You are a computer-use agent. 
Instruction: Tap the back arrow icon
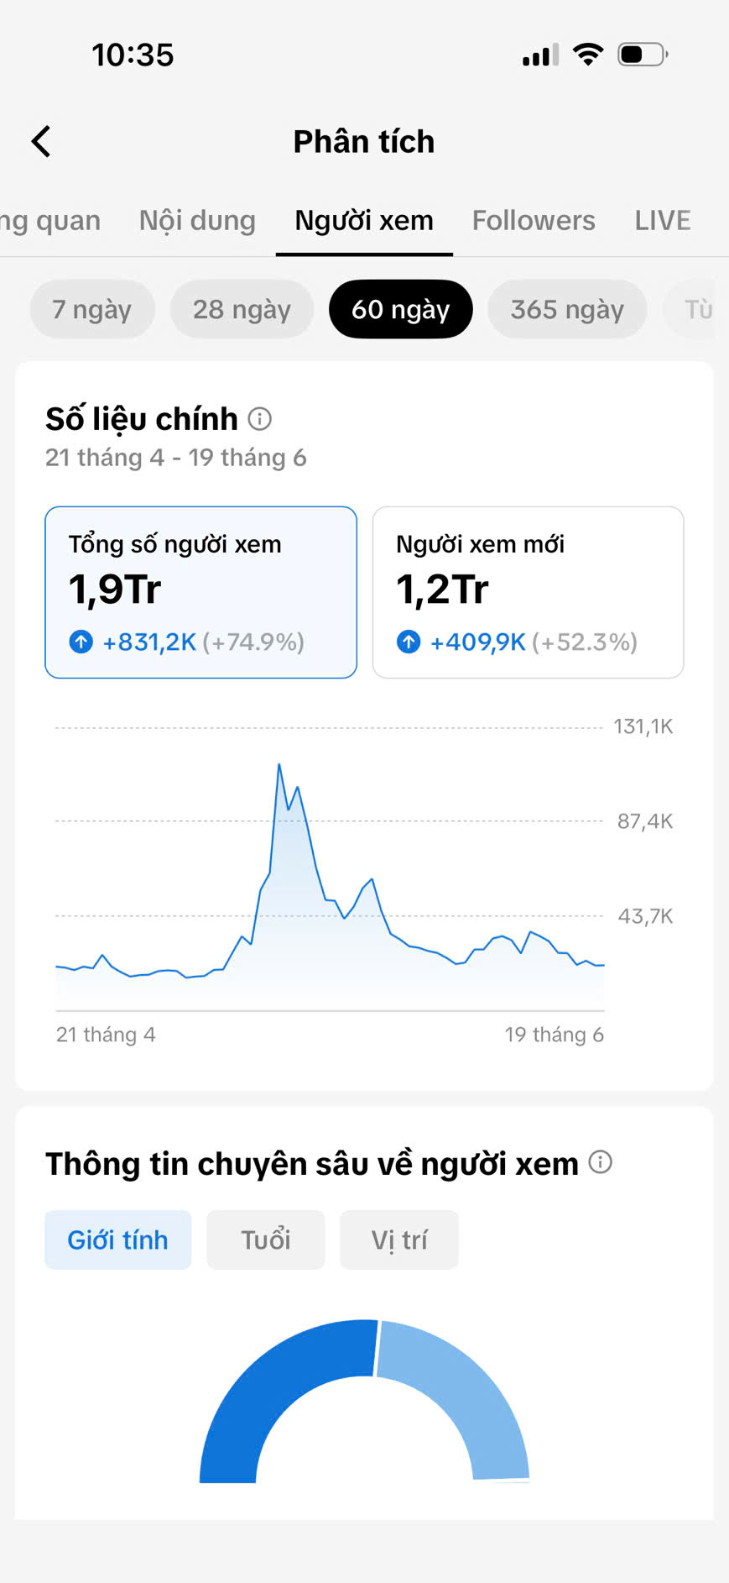point(41,141)
